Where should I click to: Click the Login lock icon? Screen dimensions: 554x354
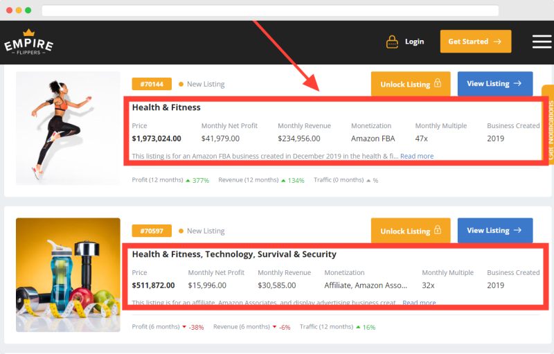coord(392,42)
